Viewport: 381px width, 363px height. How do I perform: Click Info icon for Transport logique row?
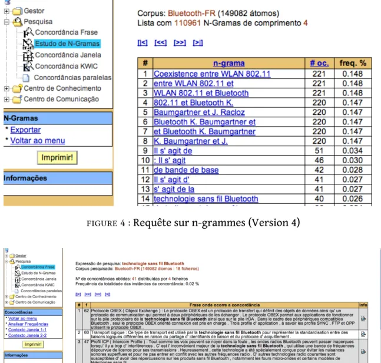click(363, 334)
